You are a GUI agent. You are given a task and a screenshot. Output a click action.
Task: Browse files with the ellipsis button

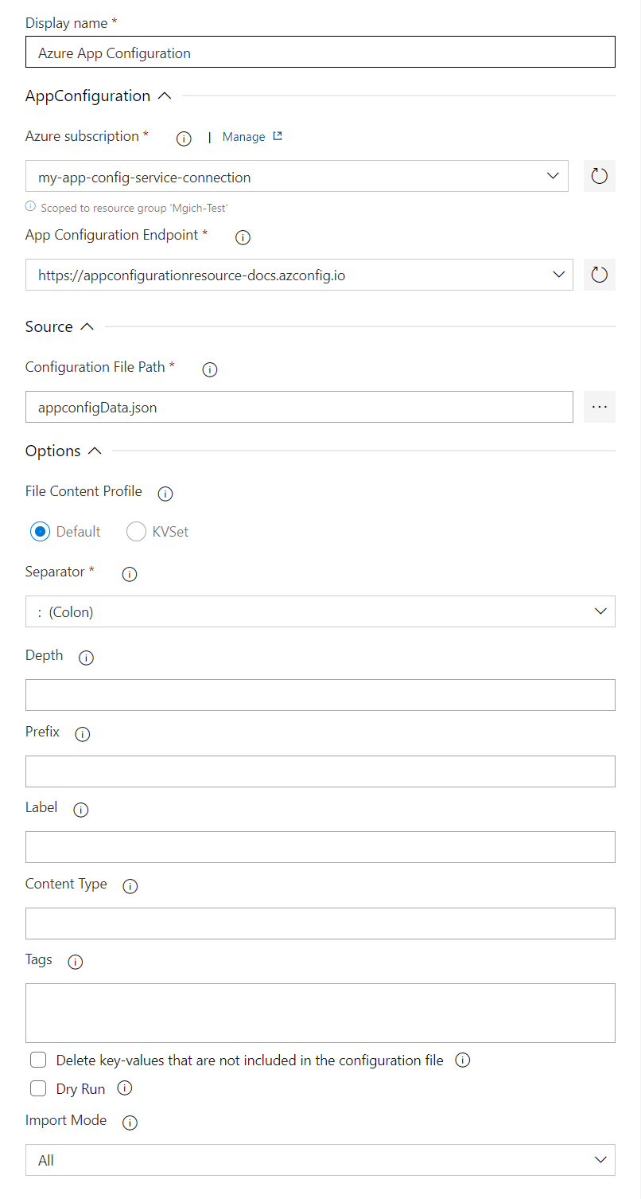[x=599, y=406]
